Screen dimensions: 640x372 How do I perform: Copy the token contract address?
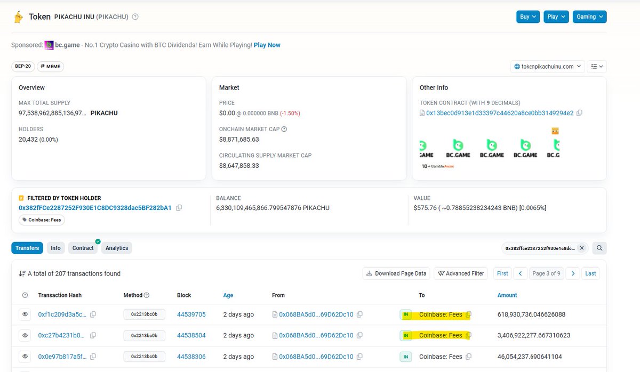(579, 113)
